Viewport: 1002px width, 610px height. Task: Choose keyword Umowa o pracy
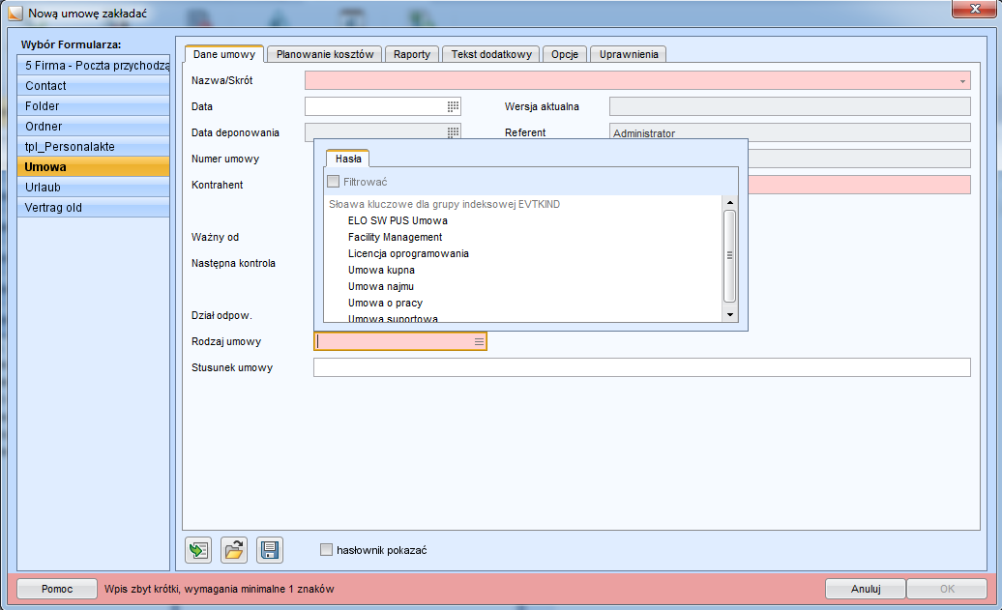coord(385,303)
